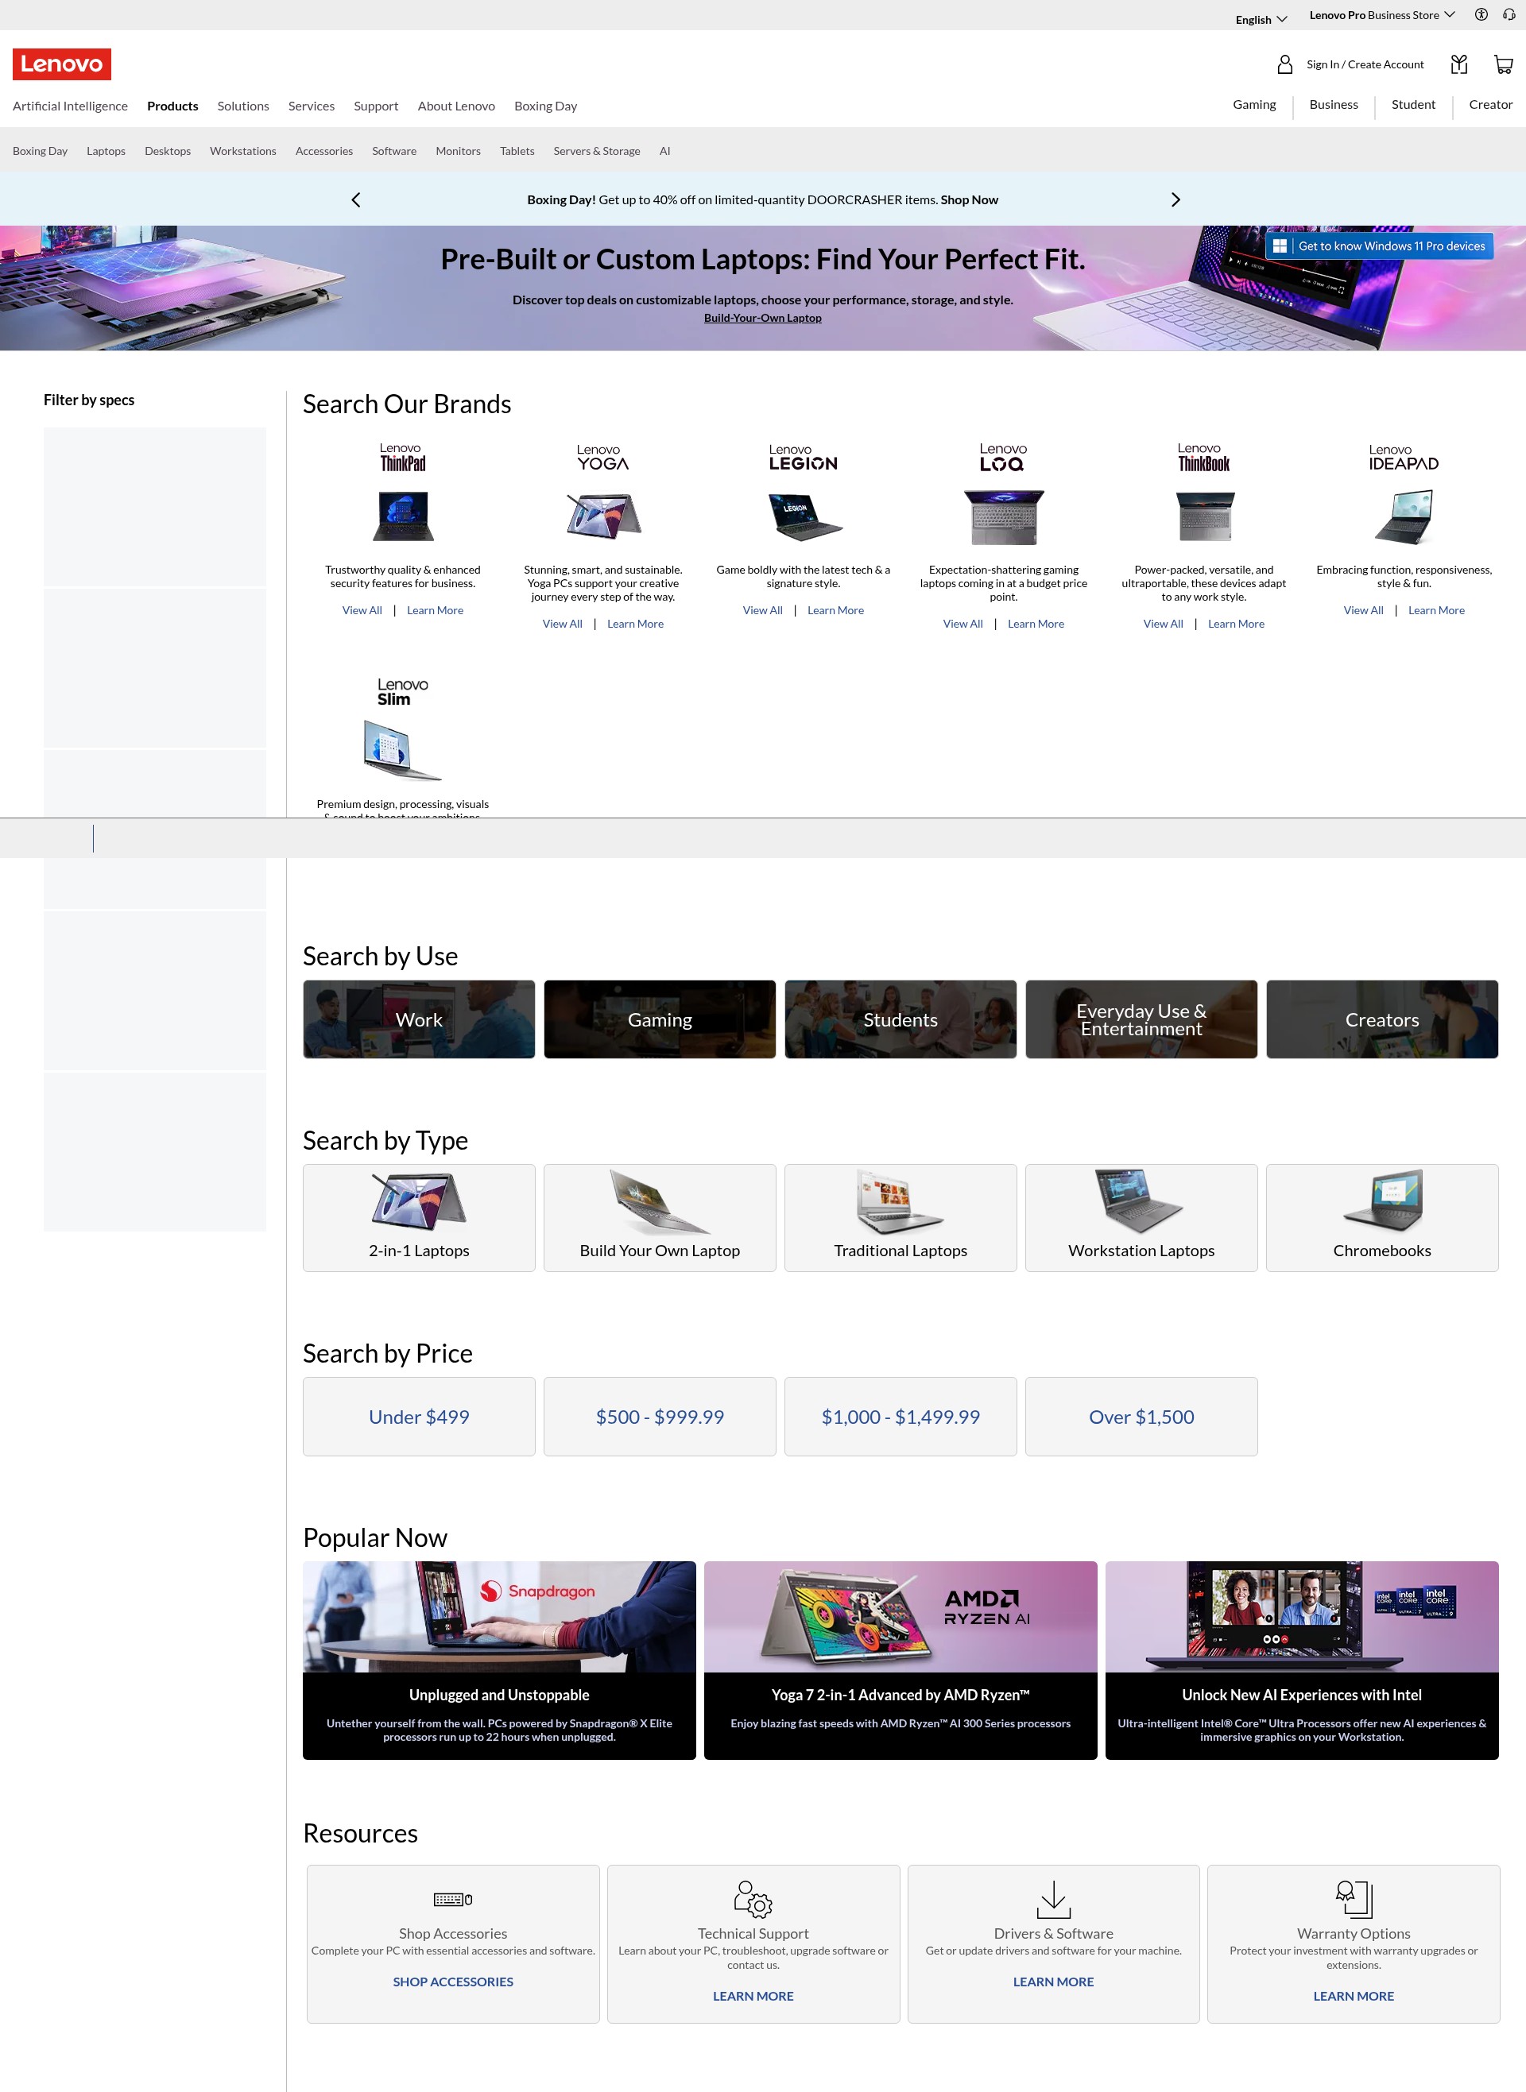
Task: Open the Solutions menu
Action: pos(243,106)
